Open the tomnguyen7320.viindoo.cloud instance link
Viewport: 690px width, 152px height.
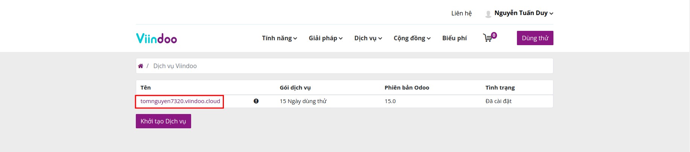180,101
